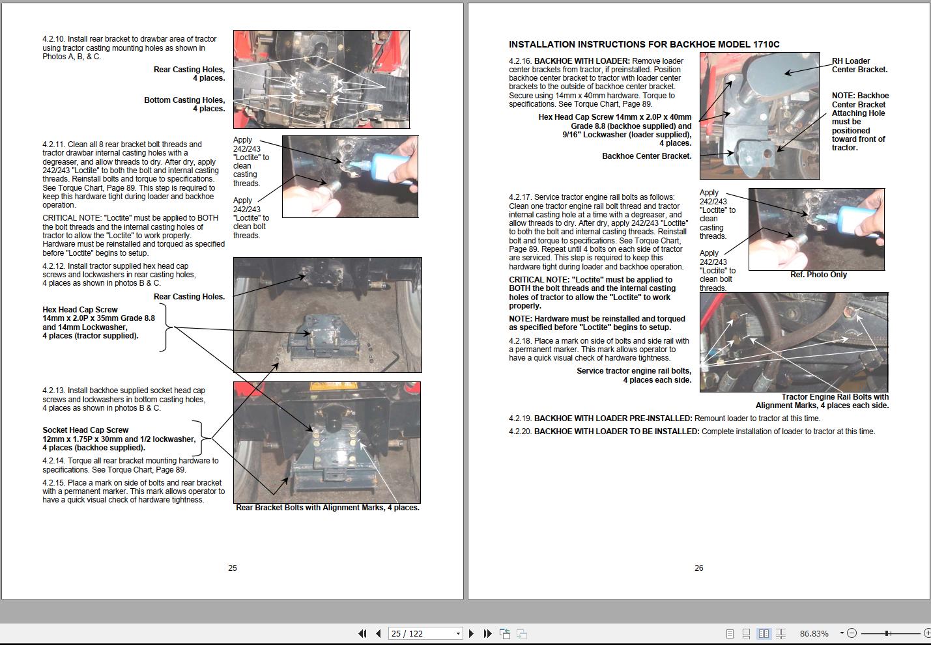
Task: Click the 86.83% zoom percentage field
Action: click(814, 633)
